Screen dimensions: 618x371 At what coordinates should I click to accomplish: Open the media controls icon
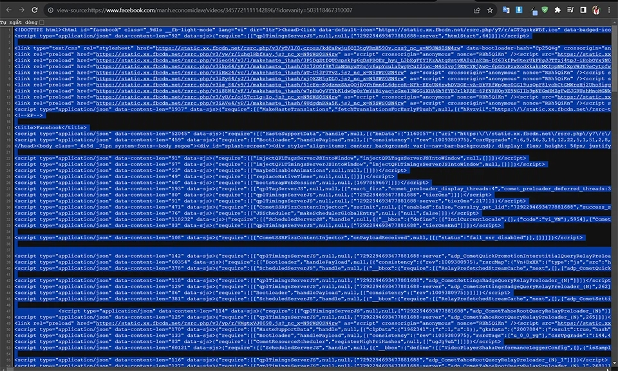pyautogui.click(x=570, y=10)
